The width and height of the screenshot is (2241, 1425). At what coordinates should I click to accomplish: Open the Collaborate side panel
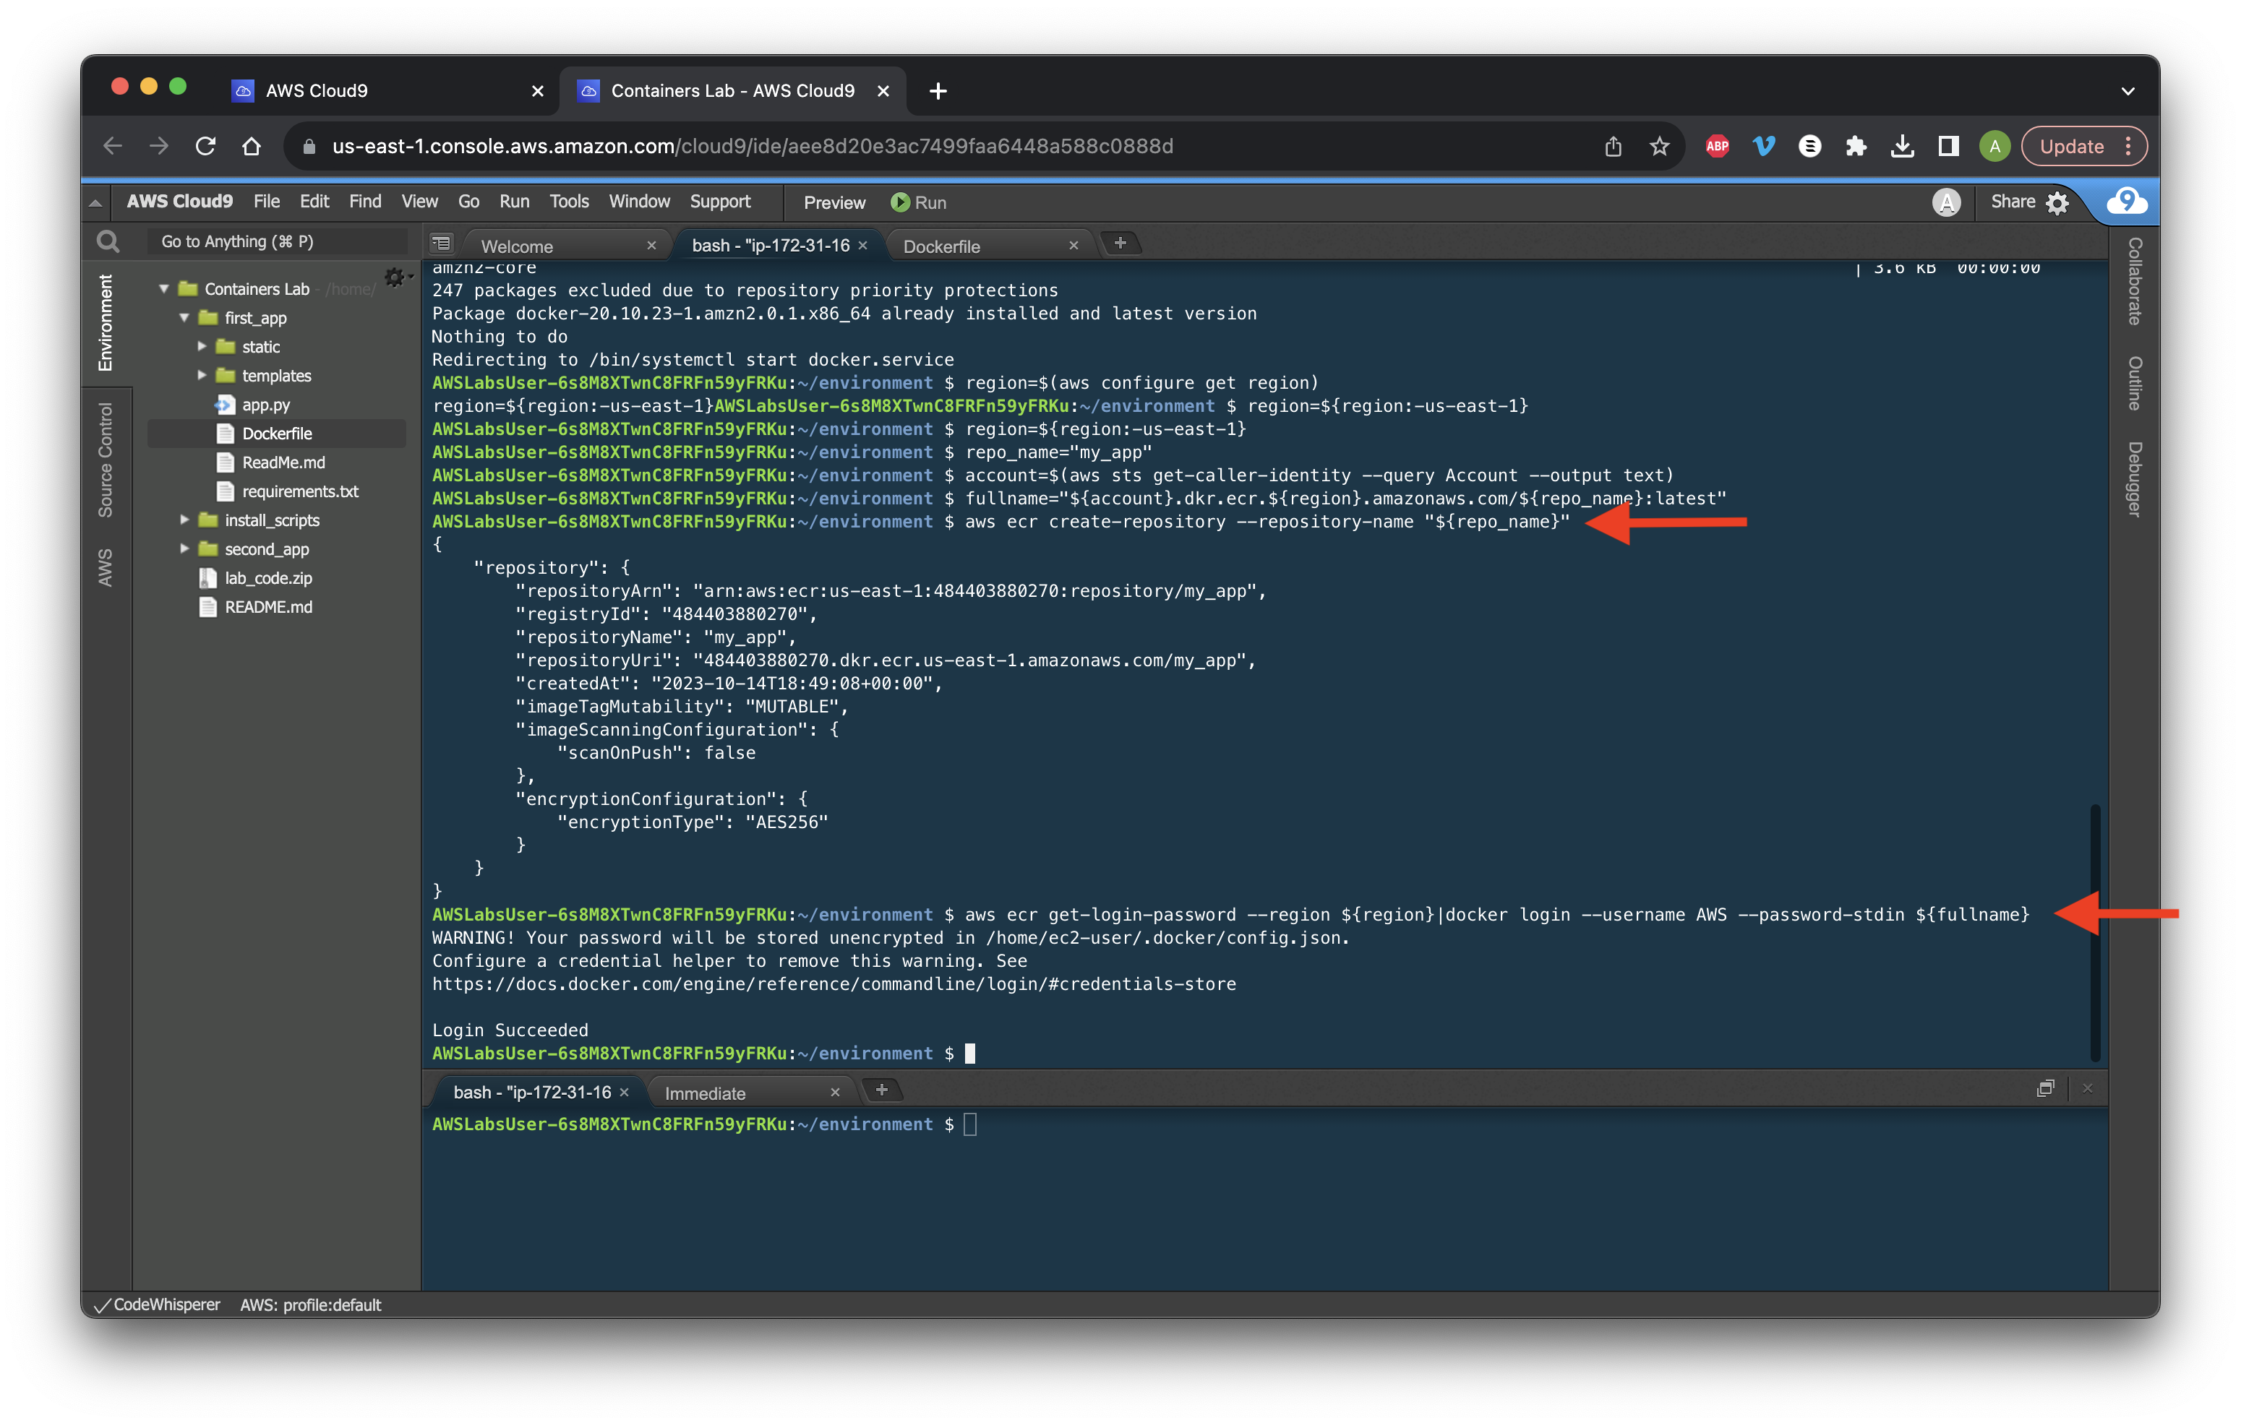2134,281
